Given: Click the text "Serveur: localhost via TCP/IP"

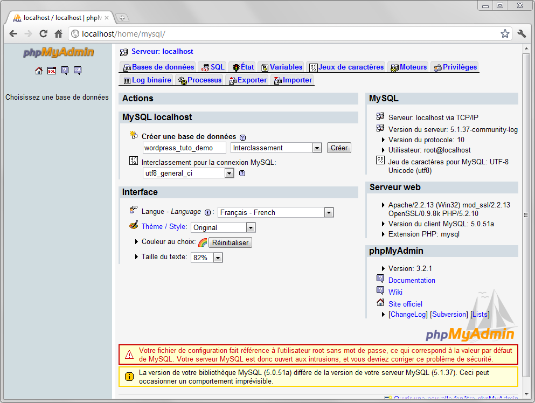Looking at the screenshot, I should [433, 118].
